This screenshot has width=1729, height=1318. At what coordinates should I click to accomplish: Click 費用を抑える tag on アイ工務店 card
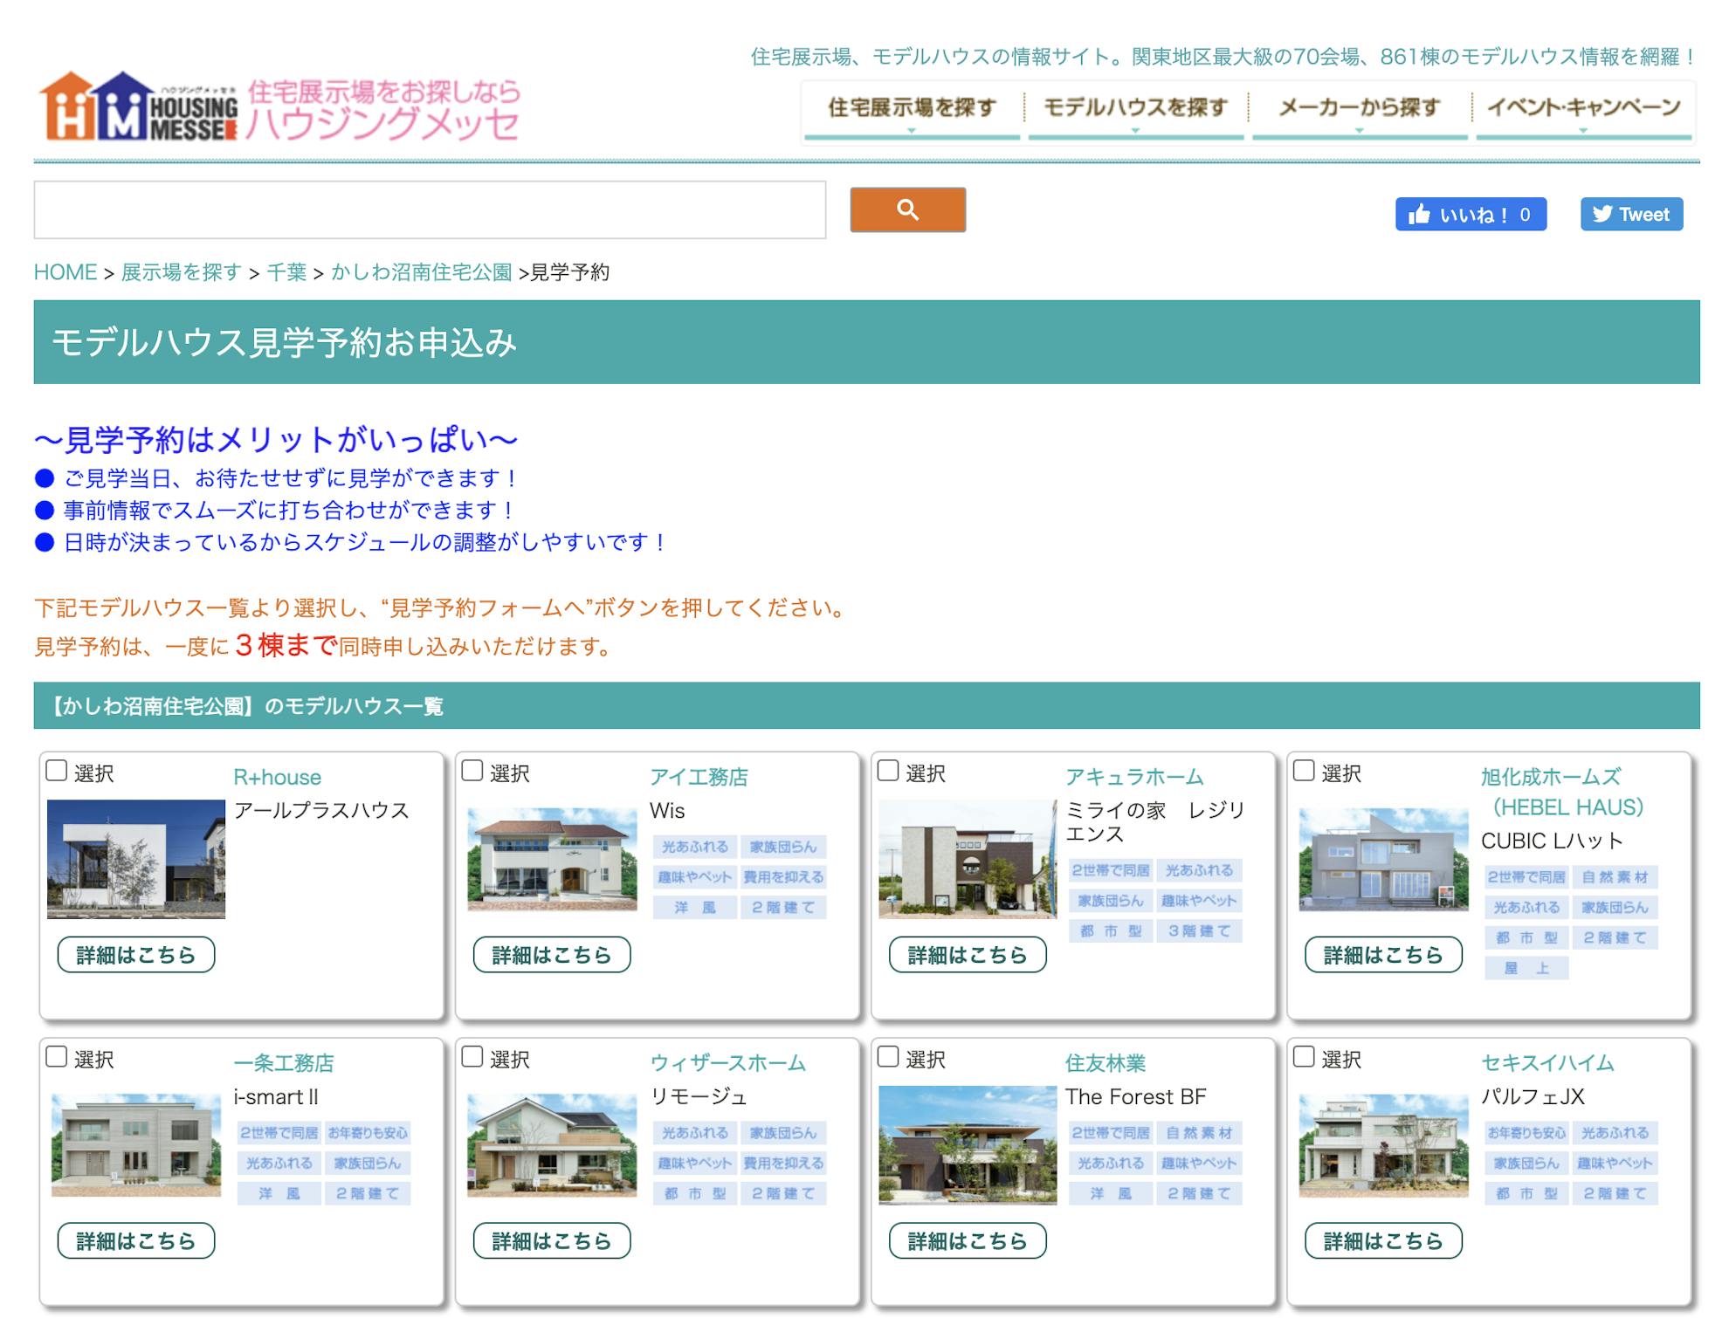tap(783, 877)
